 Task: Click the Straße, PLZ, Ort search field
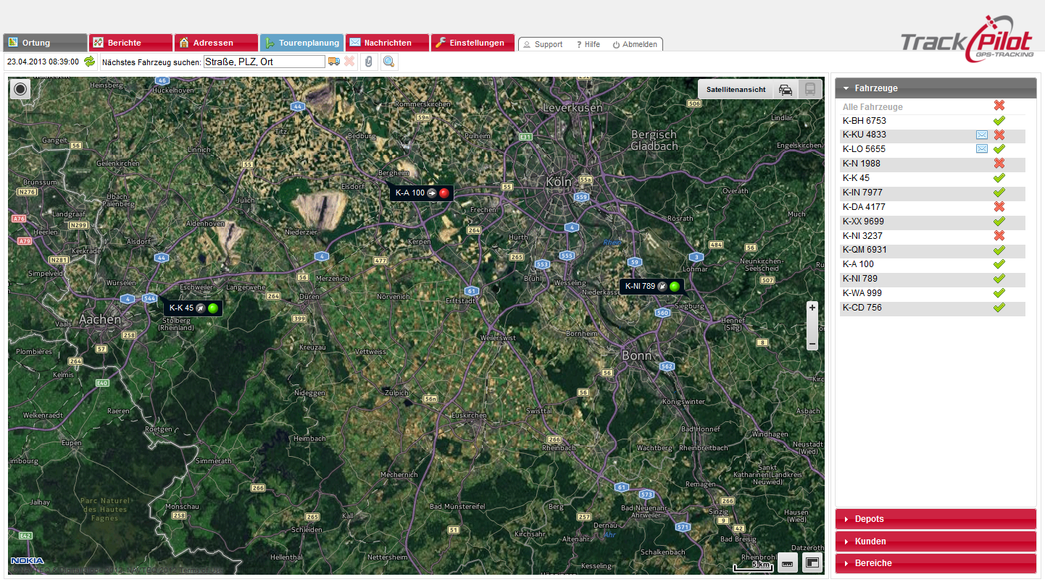click(265, 62)
